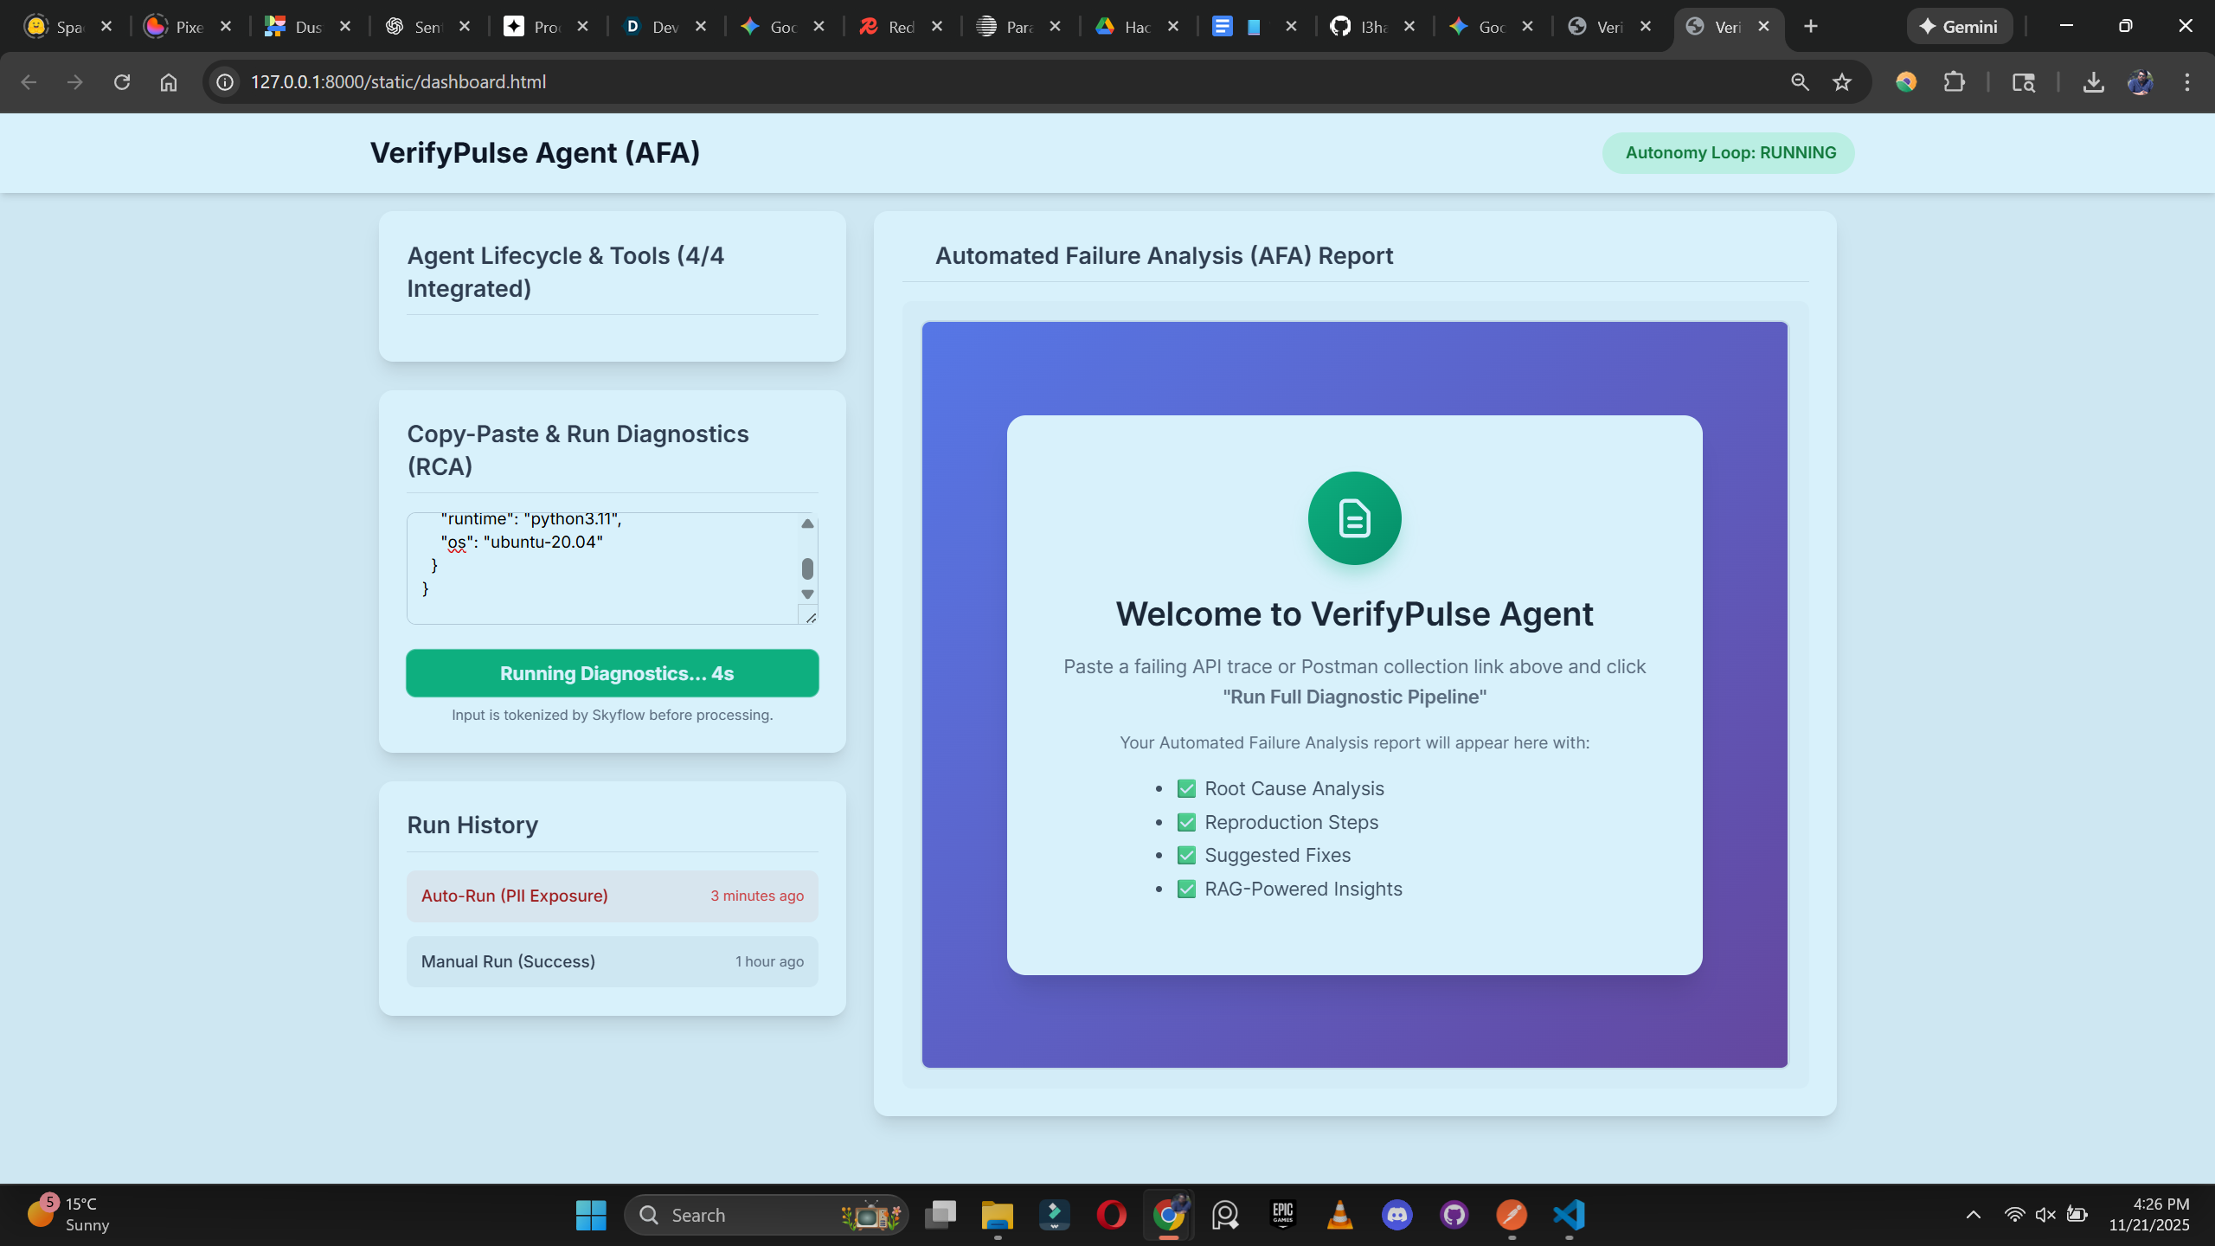This screenshot has width=2215, height=1246.
Task: Open Visual Studio Code from the taskbar
Action: [1569, 1215]
